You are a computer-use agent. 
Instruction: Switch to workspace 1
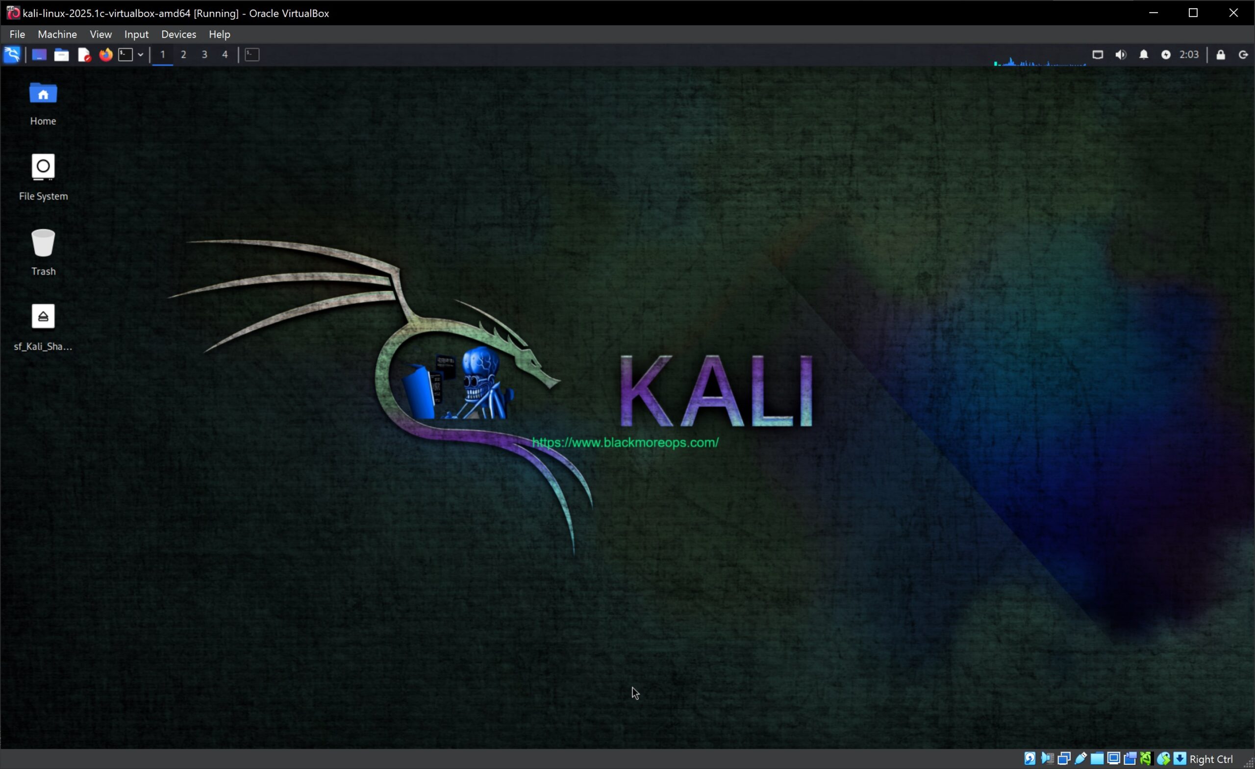(x=162, y=54)
